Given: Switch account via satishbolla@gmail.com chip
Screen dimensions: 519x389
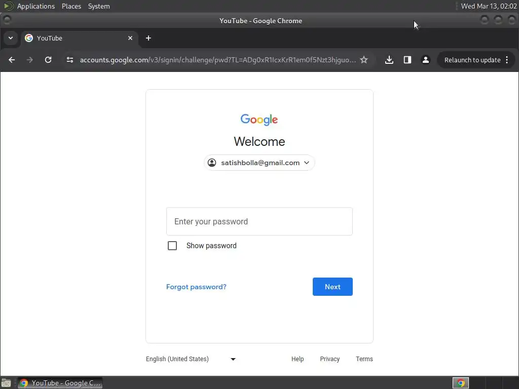Looking at the screenshot, I should click(x=259, y=163).
